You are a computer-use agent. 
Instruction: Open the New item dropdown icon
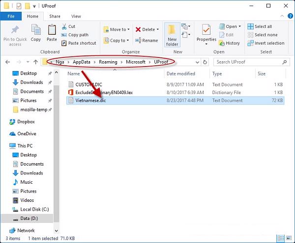click(x=186, y=26)
